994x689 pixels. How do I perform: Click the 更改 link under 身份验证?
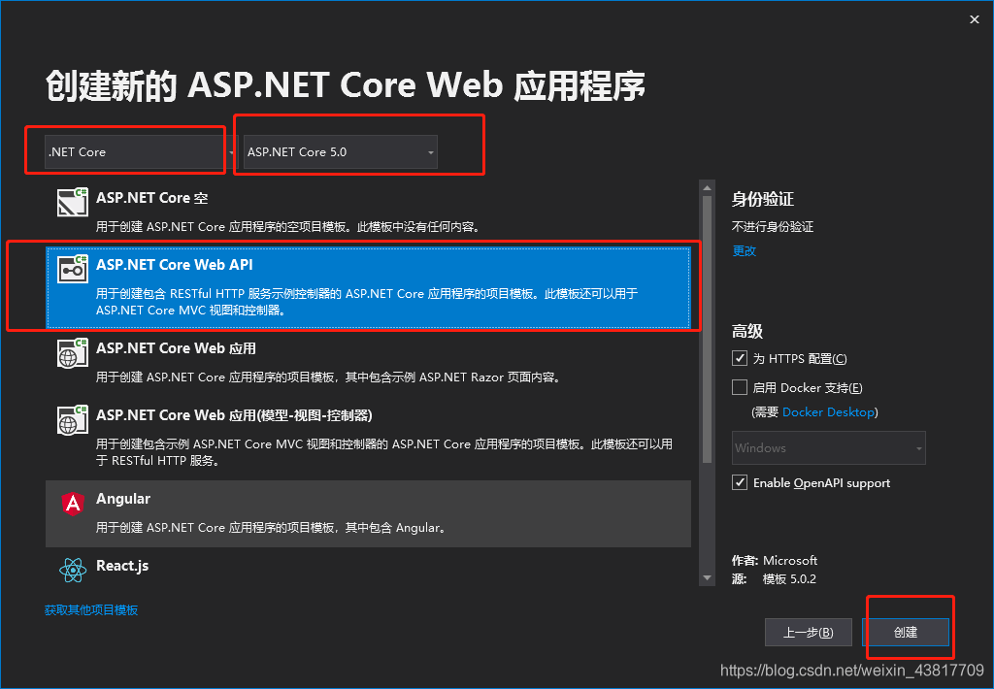pyautogui.click(x=744, y=250)
